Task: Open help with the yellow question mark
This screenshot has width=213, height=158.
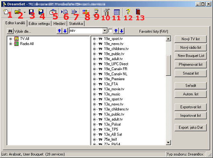Action: (128, 12)
